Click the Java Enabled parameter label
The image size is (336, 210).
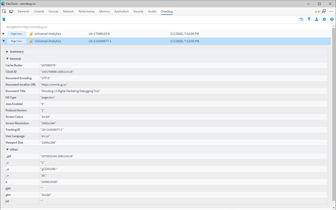14,104
